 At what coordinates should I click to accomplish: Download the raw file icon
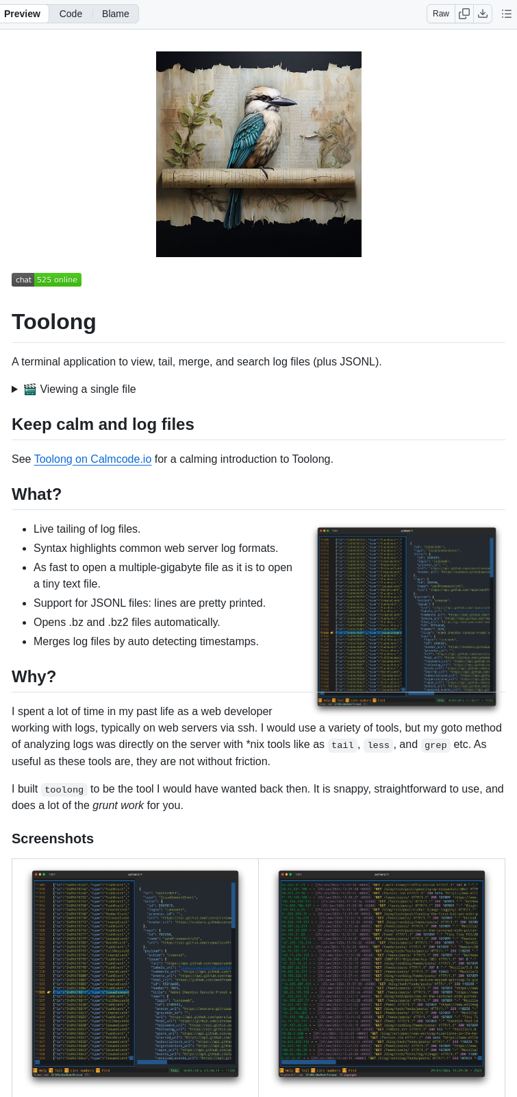pyautogui.click(x=483, y=14)
